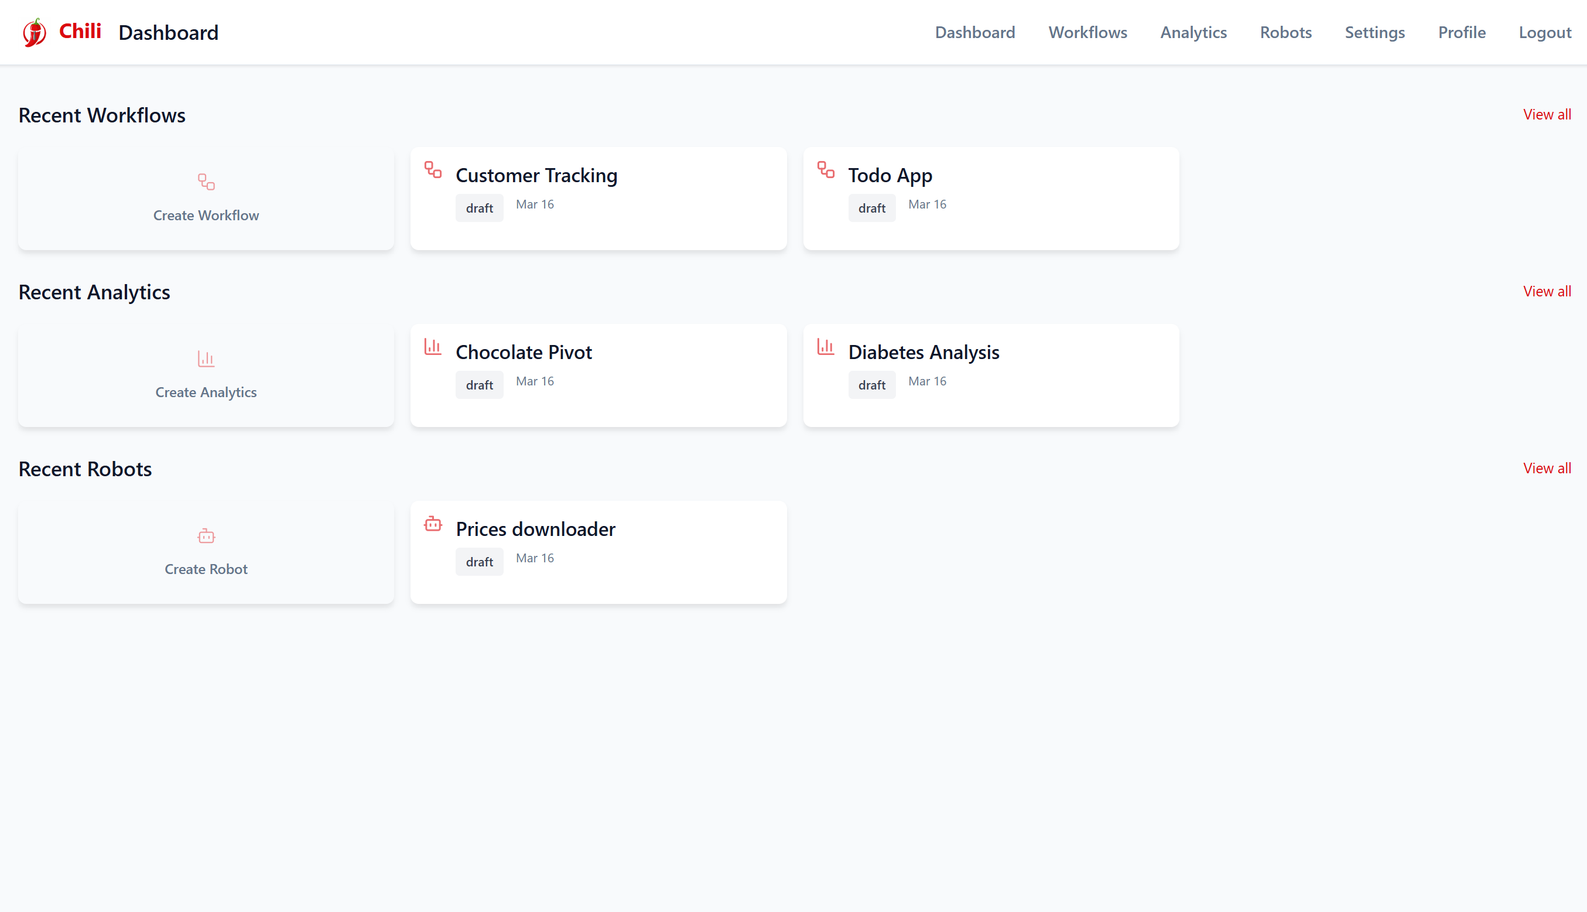Screen dimensions: 1587x912
Task: Open the Workflows nav menu item
Action: click(1087, 33)
